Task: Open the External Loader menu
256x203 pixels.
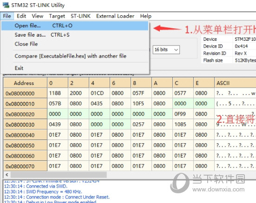Action: click(x=115, y=16)
